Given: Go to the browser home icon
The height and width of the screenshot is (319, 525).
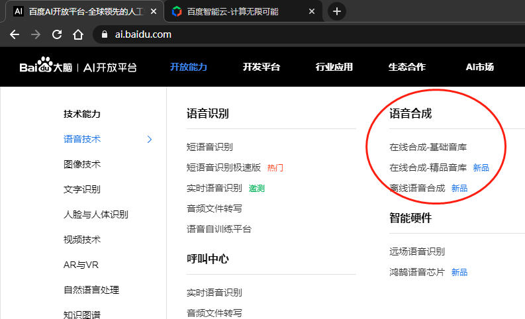Looking at the screenshot, I should [x=78, y=34].
